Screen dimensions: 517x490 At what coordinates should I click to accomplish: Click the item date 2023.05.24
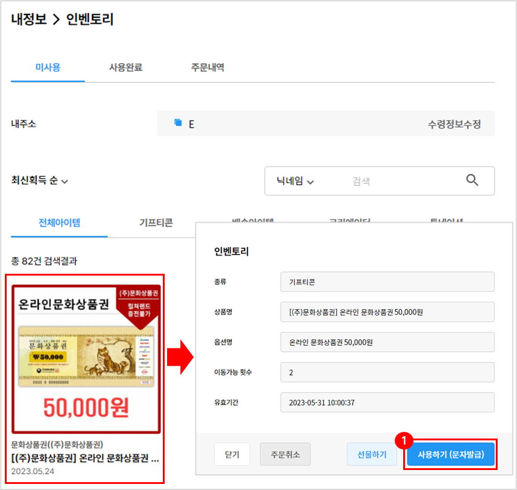(33, 471)
